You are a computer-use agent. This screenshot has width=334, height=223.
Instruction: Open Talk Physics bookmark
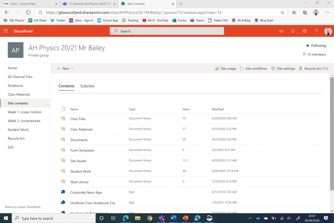[14, 20]
